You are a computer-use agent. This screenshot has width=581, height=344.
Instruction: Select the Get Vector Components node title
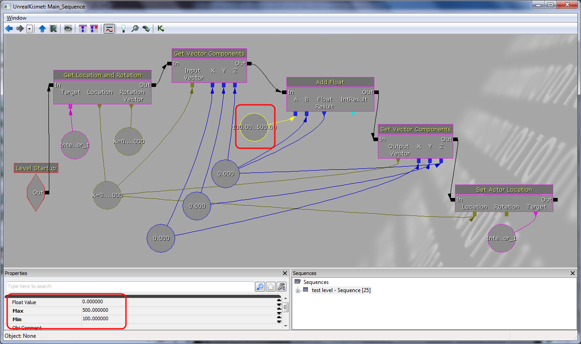[x=209, y=53]
